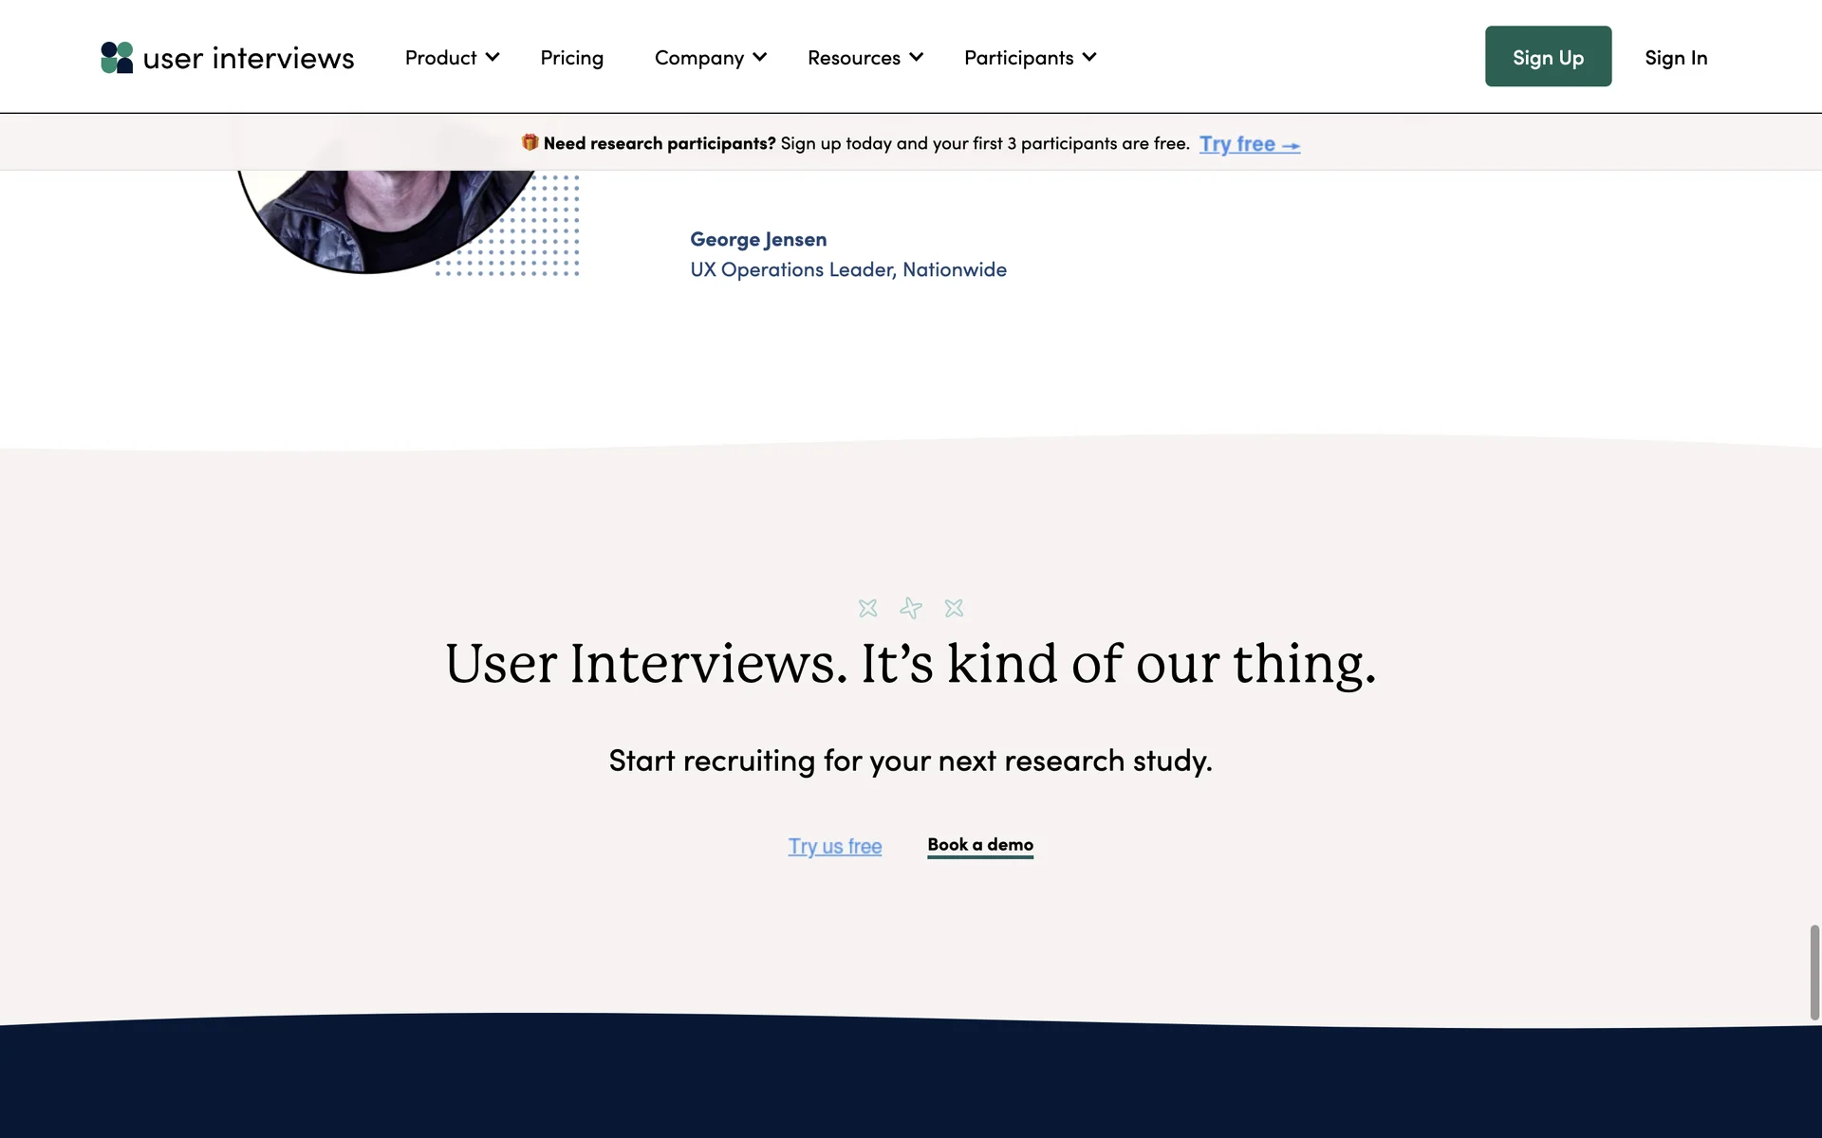This screenshot has width=1822, height=1138.
Task: Click the left X-shaped sparkle icon
Action: point(867,608)
